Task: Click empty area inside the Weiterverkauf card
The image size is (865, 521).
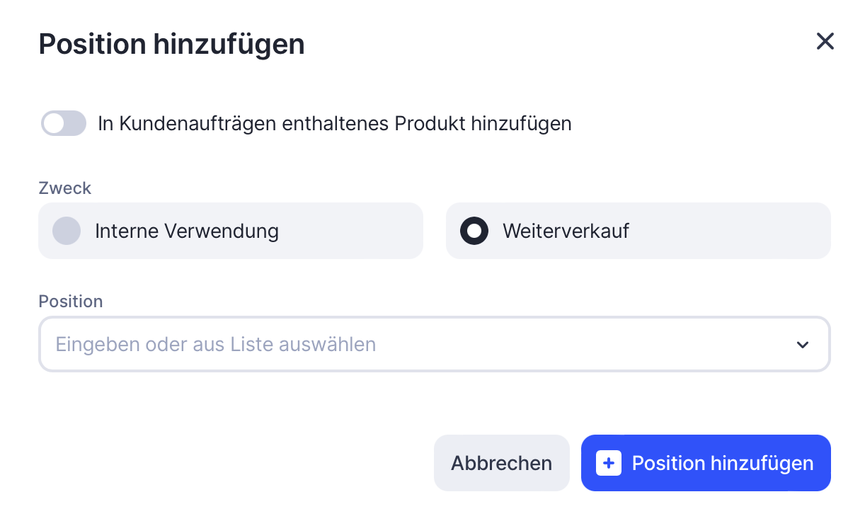Action: coord(729,231)
